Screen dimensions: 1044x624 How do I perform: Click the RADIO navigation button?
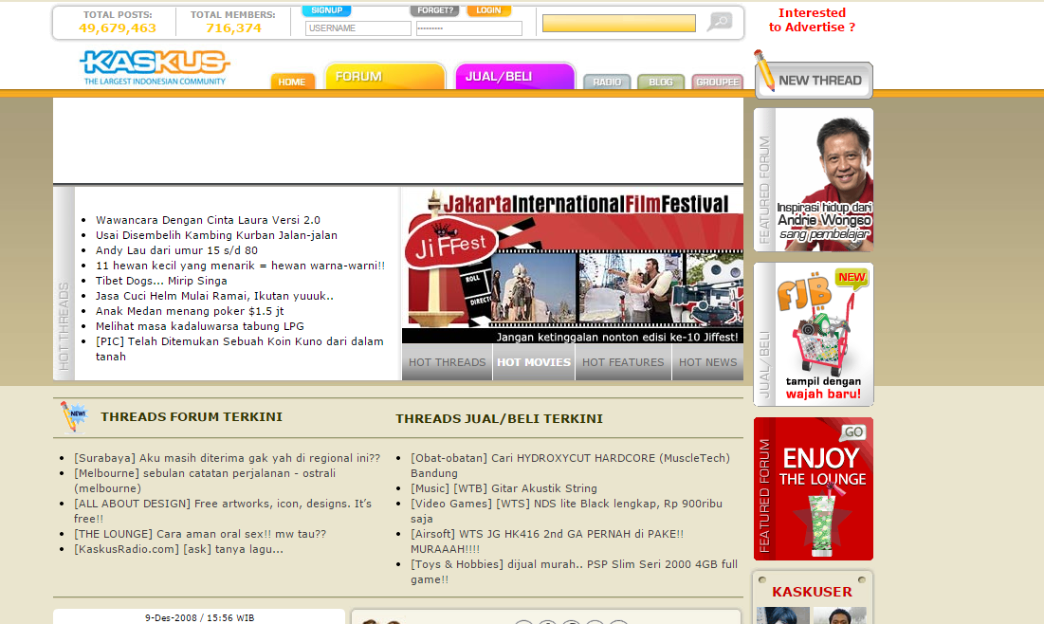tap(607, 82)
